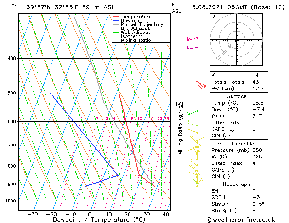Screen dimensions: 289x223
Task: Click the 40 temperature axis label
Action: pos(166,214)
